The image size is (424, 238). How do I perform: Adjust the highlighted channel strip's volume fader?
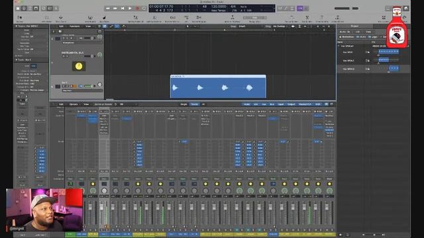101,207
